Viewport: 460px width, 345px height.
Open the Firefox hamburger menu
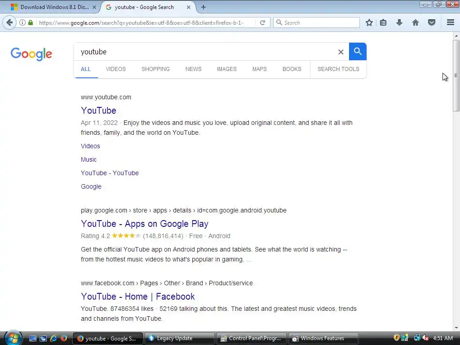(x=451, y=22)
